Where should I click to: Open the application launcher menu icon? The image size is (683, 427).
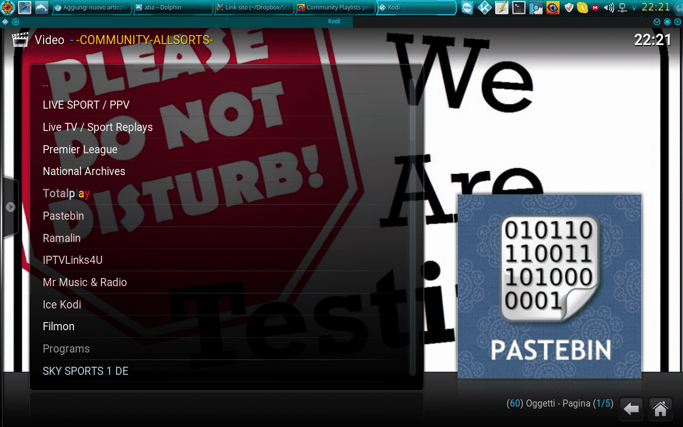8,8
